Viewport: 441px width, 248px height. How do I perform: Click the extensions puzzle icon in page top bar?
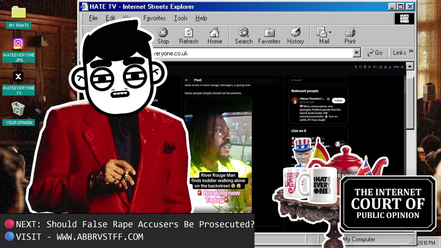coord(381,67)
